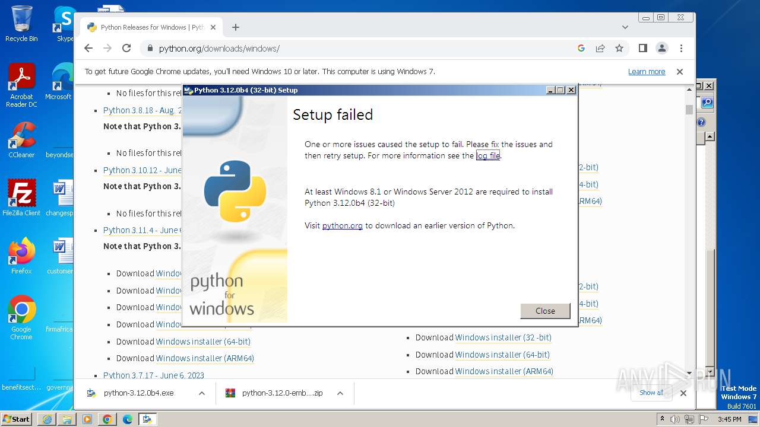Open the log file link

[488, 155]
